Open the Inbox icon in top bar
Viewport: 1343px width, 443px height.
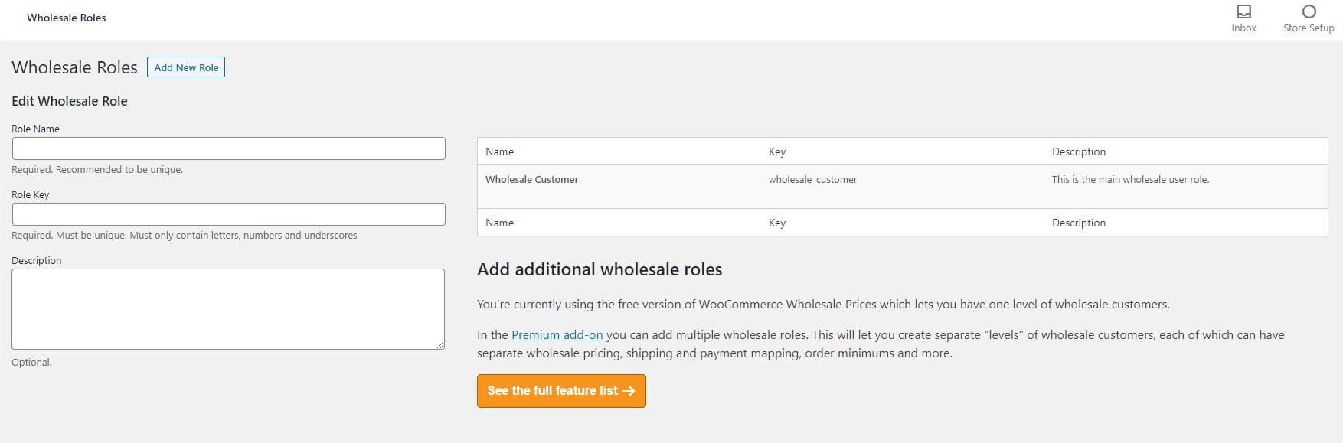click(1243, 12)
